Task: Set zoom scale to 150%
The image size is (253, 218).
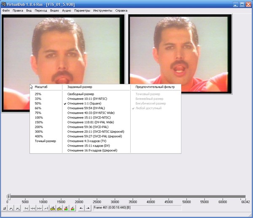Action: tap(39, 122)
